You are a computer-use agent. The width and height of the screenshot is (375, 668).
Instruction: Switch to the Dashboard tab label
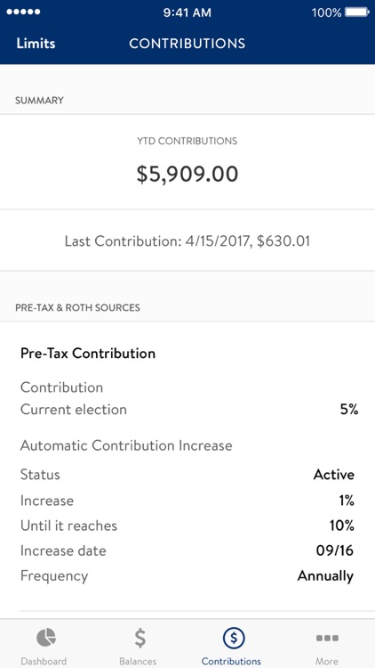[44, 661]
